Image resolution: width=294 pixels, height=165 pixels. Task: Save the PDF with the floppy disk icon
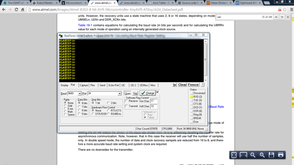(x=271, y=155)
